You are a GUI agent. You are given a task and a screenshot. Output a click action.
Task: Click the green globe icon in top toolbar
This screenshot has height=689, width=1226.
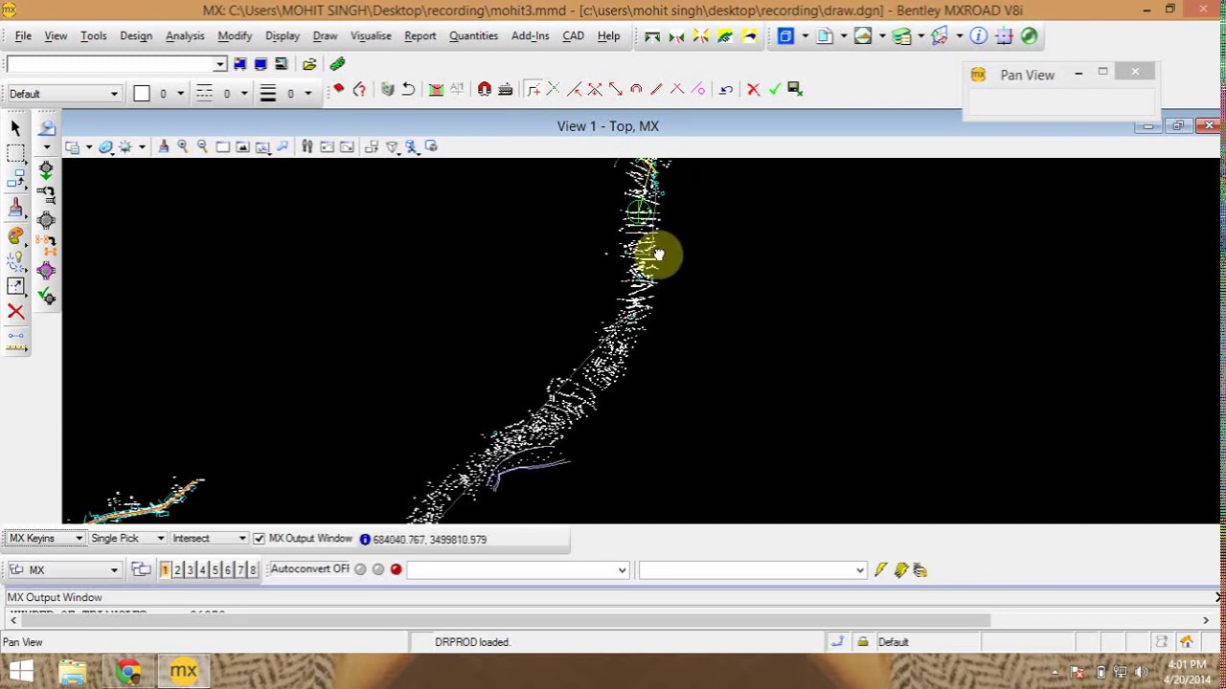[x=1029, y=36]
